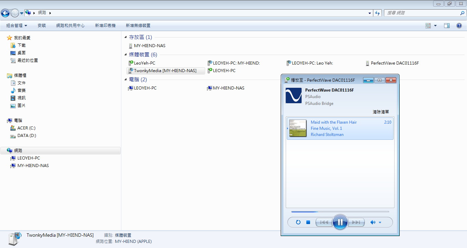The width and height of the screenshot is (467, 248).
Task: Change view with the view icon
Action: (428, 26)
